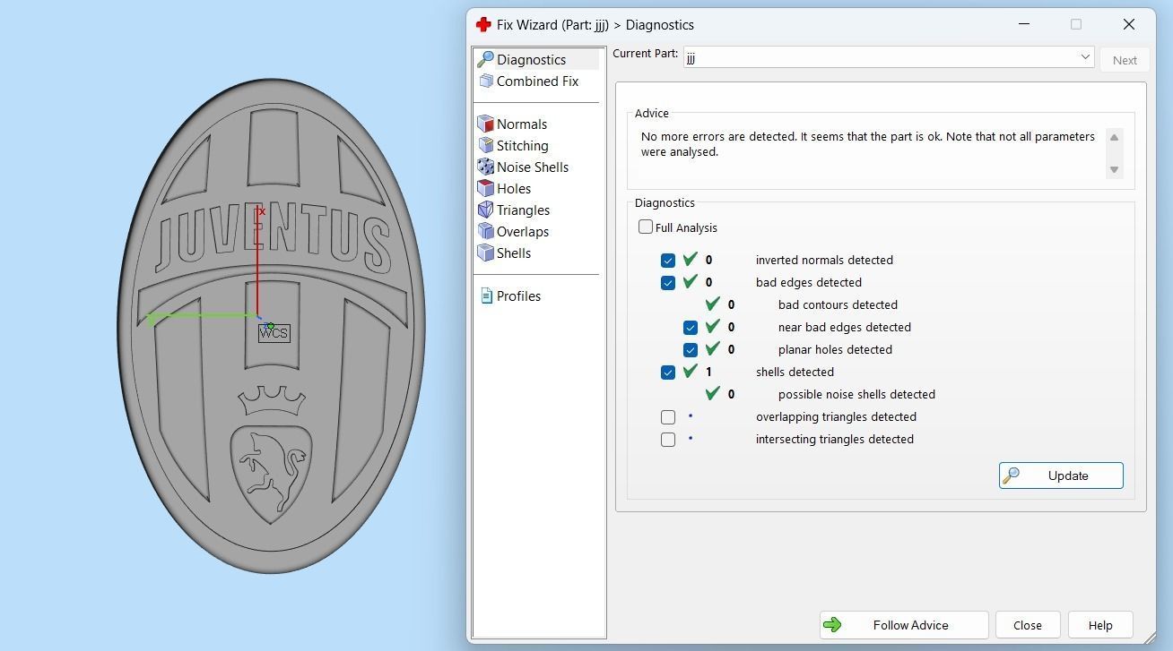Click the Juventus badge model in viewport

pyautogui.click(x=272, y=326)
